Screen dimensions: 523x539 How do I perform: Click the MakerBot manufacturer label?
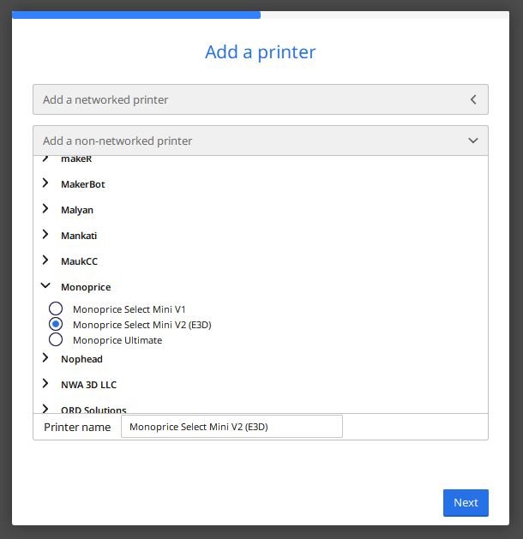[83, 184]
